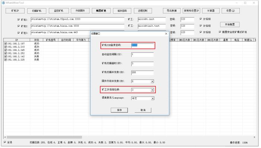The height and width of the screenshot is (148, 261).
Task: Select the 配置矿池 configure pool button
Action: tap(101, 11)
